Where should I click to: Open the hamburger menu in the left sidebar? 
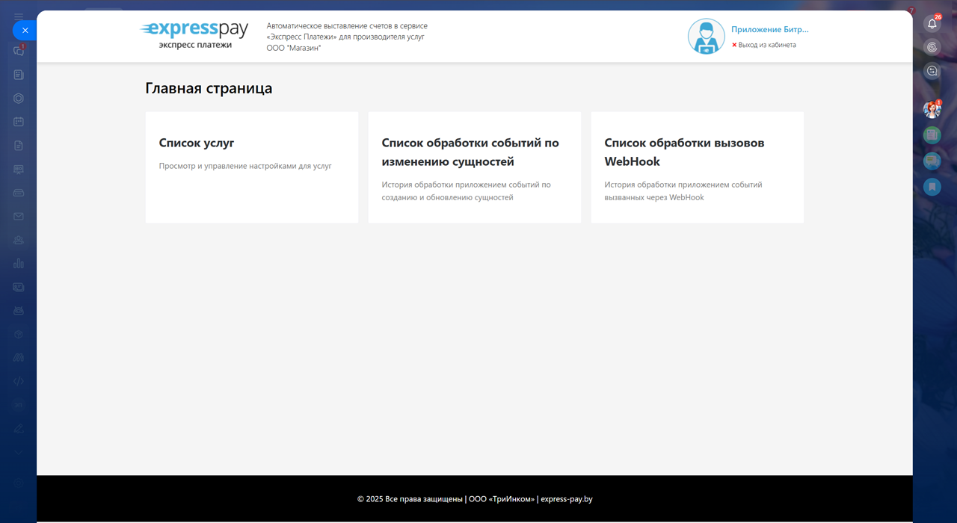[x=19, y=16]
